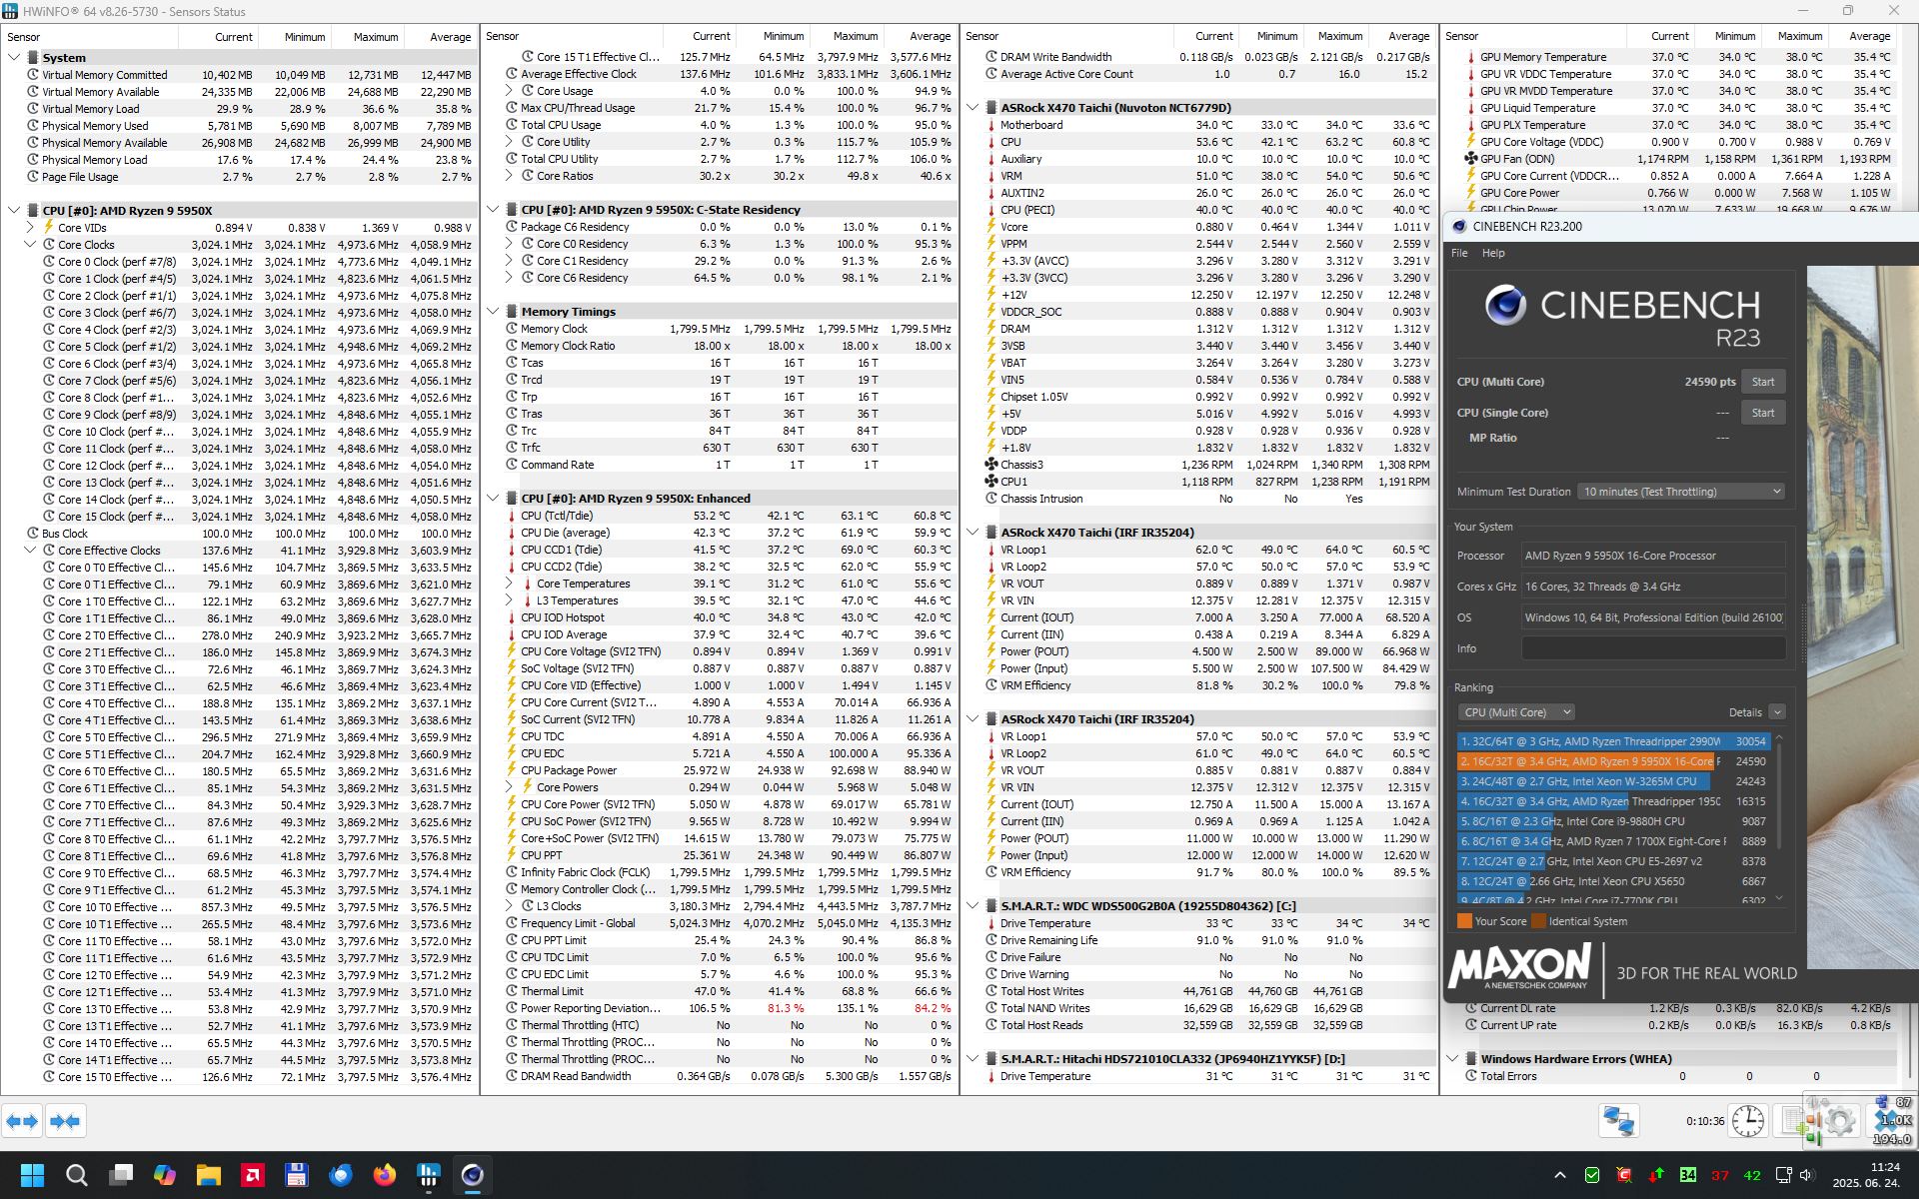The height and width of the screenshot is (1199, 1919).
Task: Collapse CPU [#0]: AMD Ryzen 9 5950X group
Action: click(x=14, y=211)
